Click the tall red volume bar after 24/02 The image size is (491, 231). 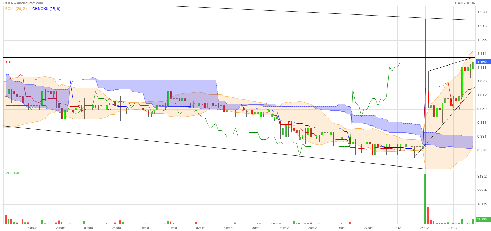[x=428, y=215]
